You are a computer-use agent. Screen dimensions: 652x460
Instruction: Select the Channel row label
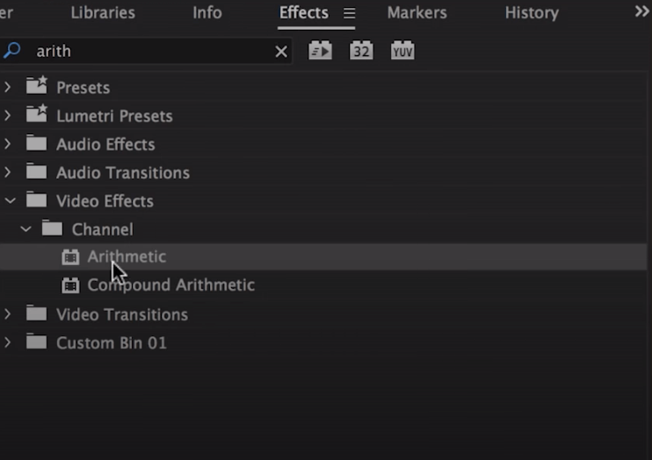(x=103, y=229)
